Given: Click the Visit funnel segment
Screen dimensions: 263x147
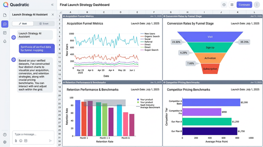Looking at the screenshot, I should [x=210, y=37].
